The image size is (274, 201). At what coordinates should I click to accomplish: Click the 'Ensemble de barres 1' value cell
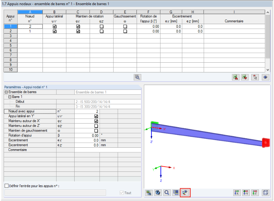point(108,92)
